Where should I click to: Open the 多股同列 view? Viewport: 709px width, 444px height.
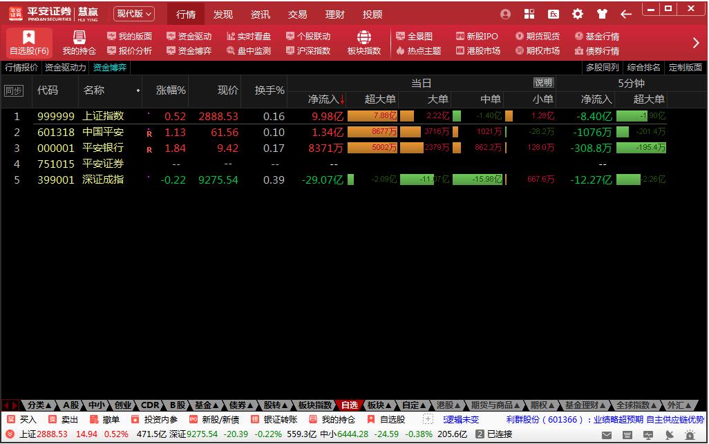coord(603,68)
